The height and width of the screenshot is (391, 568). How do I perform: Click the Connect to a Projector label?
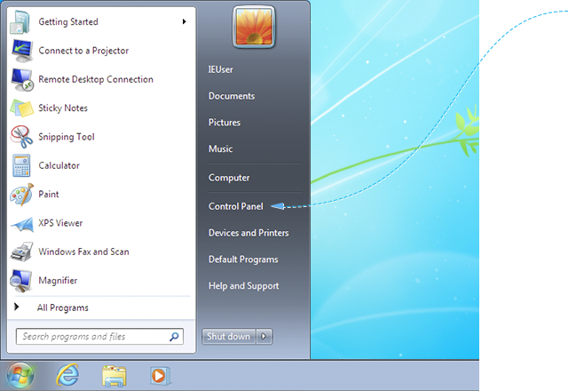coord(83,51)
